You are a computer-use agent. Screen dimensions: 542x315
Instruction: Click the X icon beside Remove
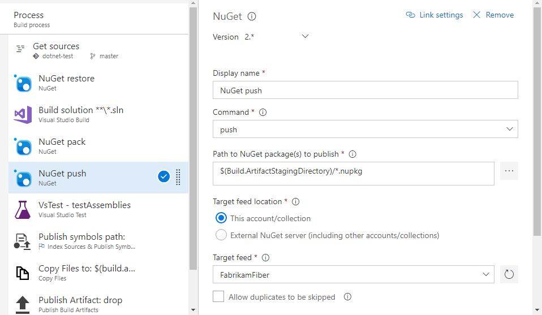[477, 15]
